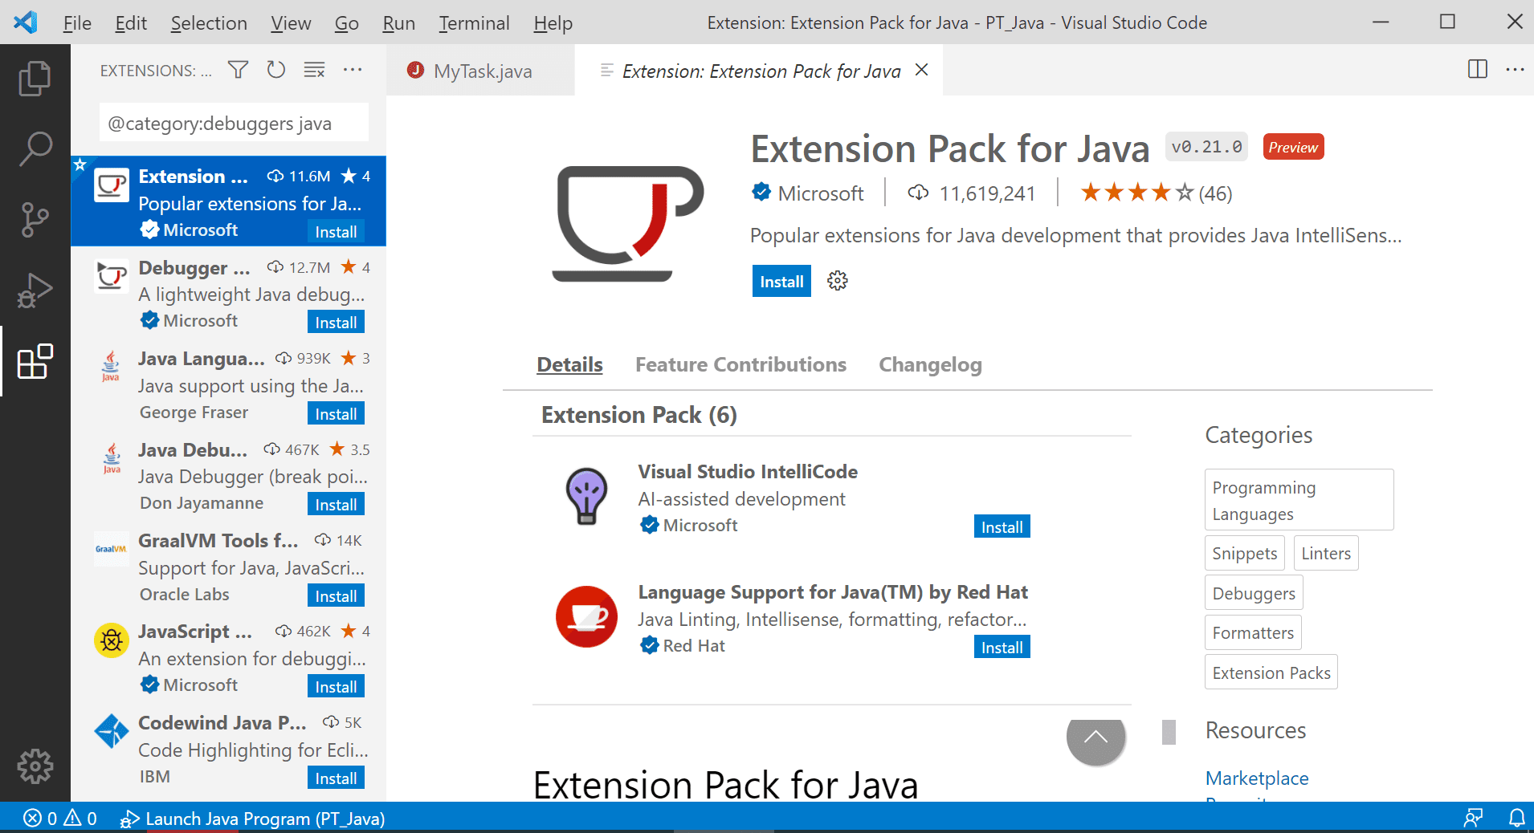Open Extensions view more actions menu
The width and height of the screenshot is (1534, 833).
[x=353, y=70]
